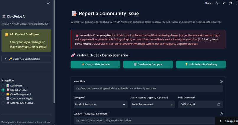Click the Community Insights graph icon
Image resolution: width=238 pixels, height=125 pixels.
(x=8, y=98)
